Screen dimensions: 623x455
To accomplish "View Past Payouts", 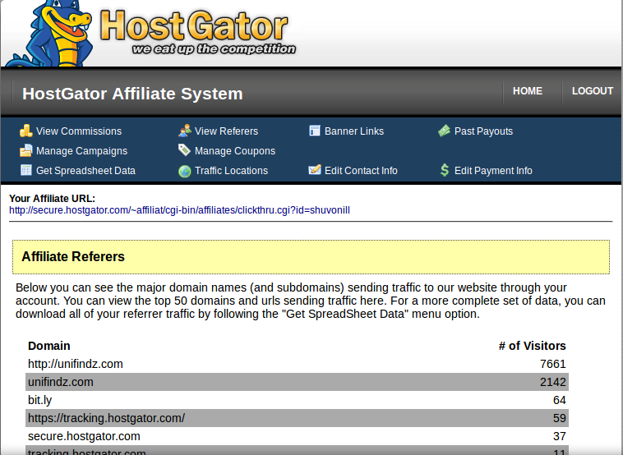I will point(483,131).
